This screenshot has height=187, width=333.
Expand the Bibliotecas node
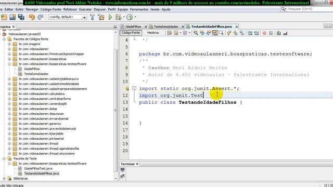tap(4, 178)
